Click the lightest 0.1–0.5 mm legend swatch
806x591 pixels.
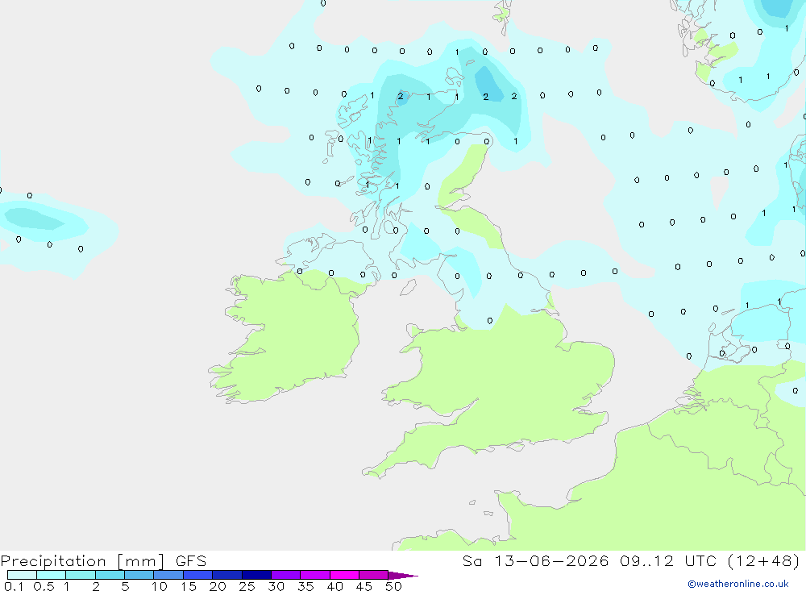point(22,575)
